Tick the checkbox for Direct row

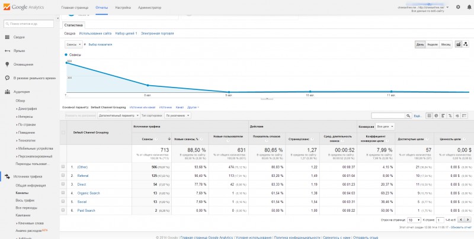point(63,184)
